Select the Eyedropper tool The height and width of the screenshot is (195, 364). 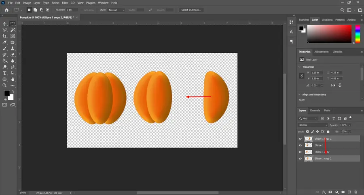4,42
